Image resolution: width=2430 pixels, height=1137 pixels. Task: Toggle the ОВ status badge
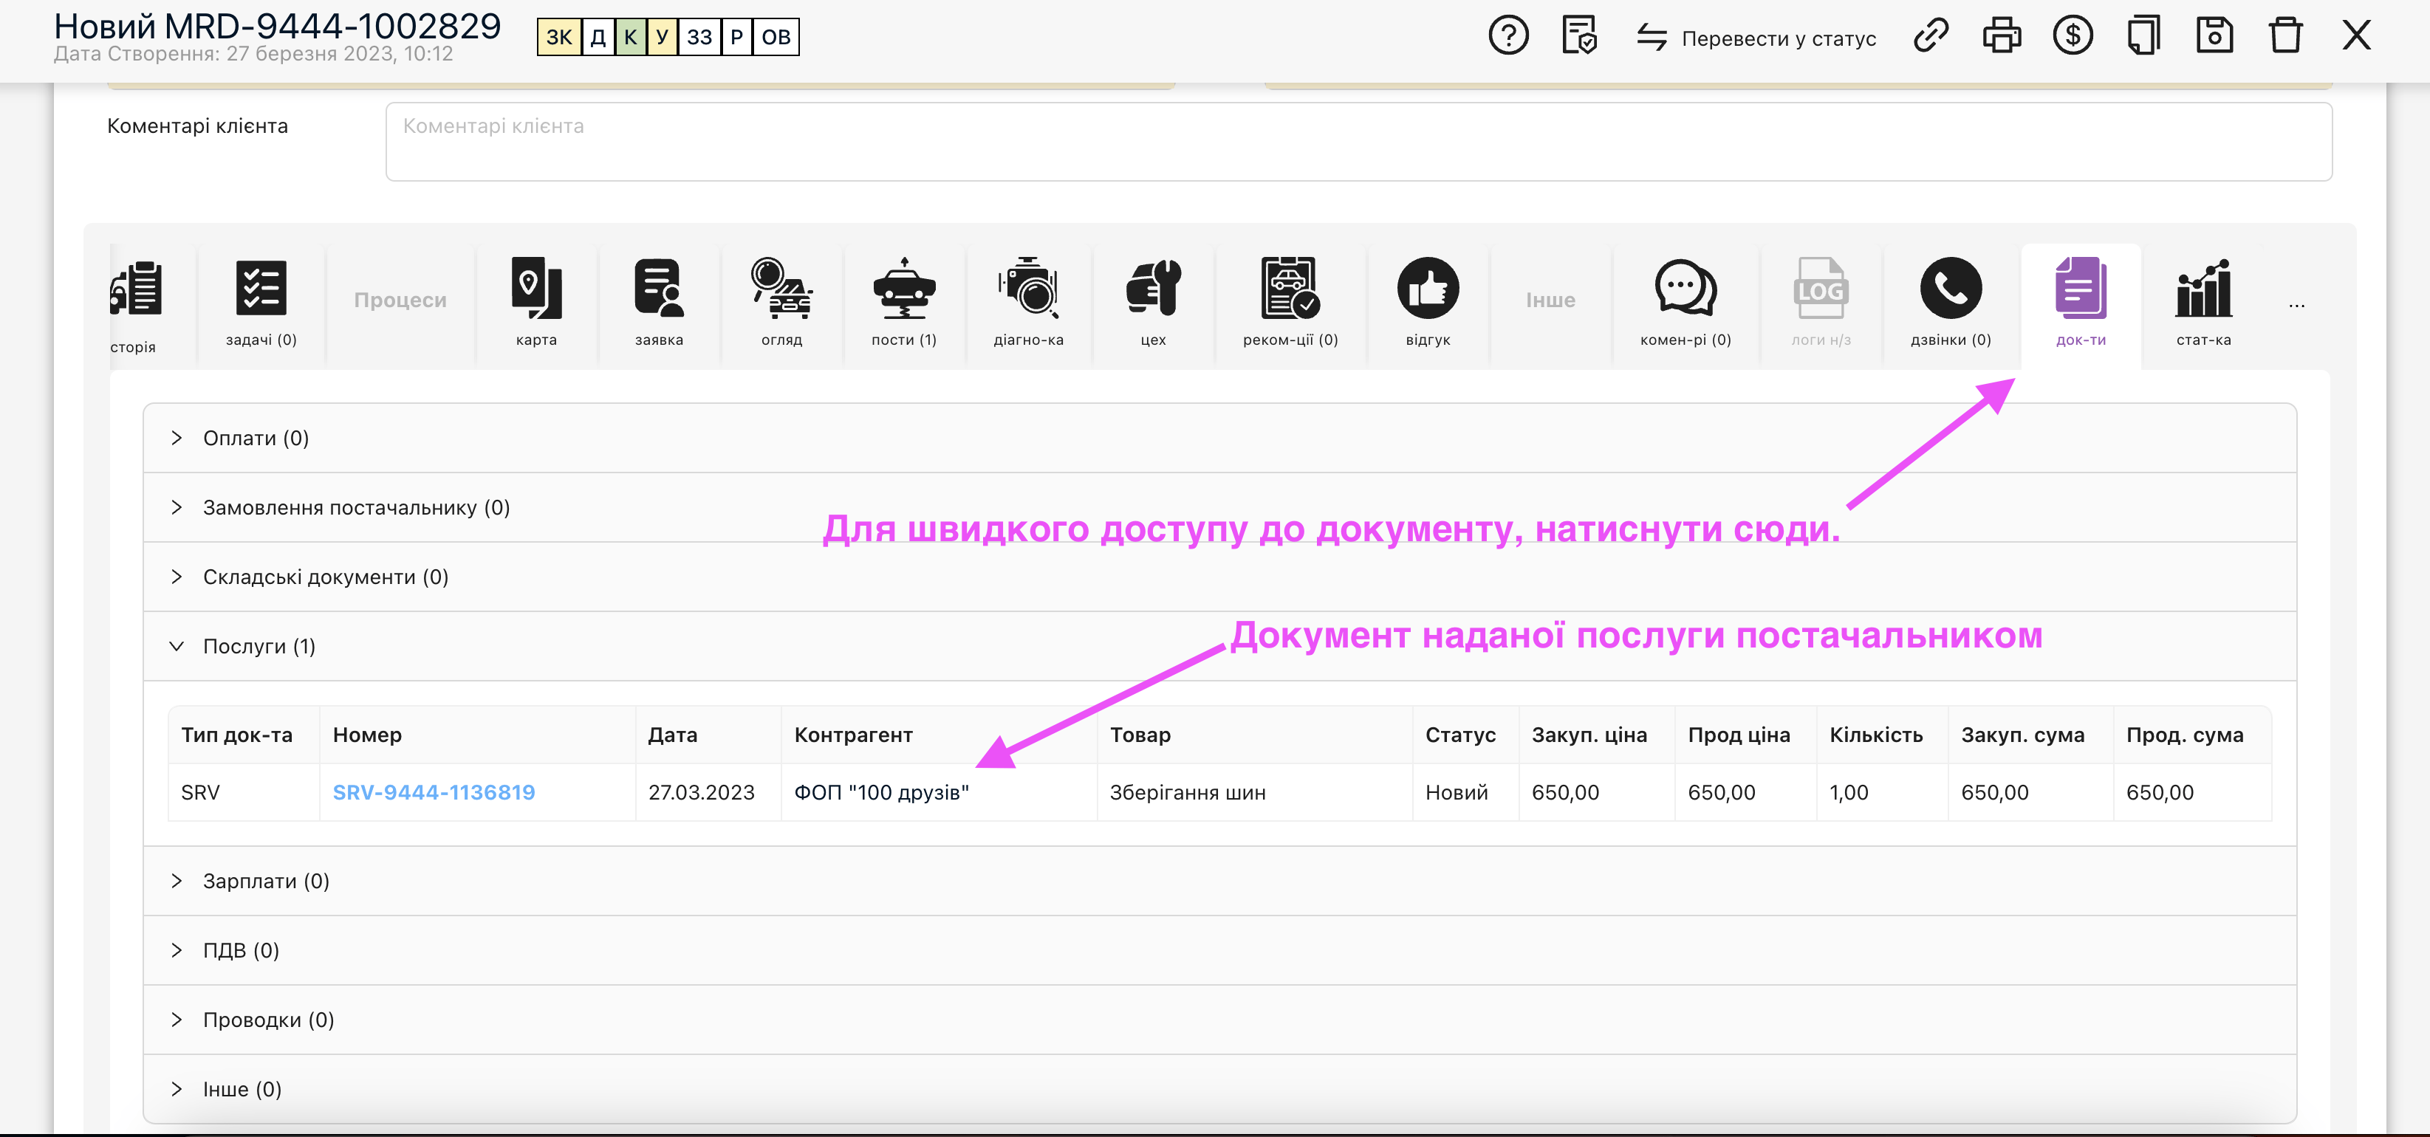point(776,38)
